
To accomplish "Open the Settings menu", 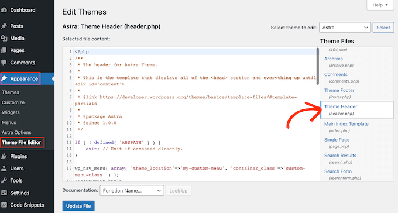I will 19,193.
